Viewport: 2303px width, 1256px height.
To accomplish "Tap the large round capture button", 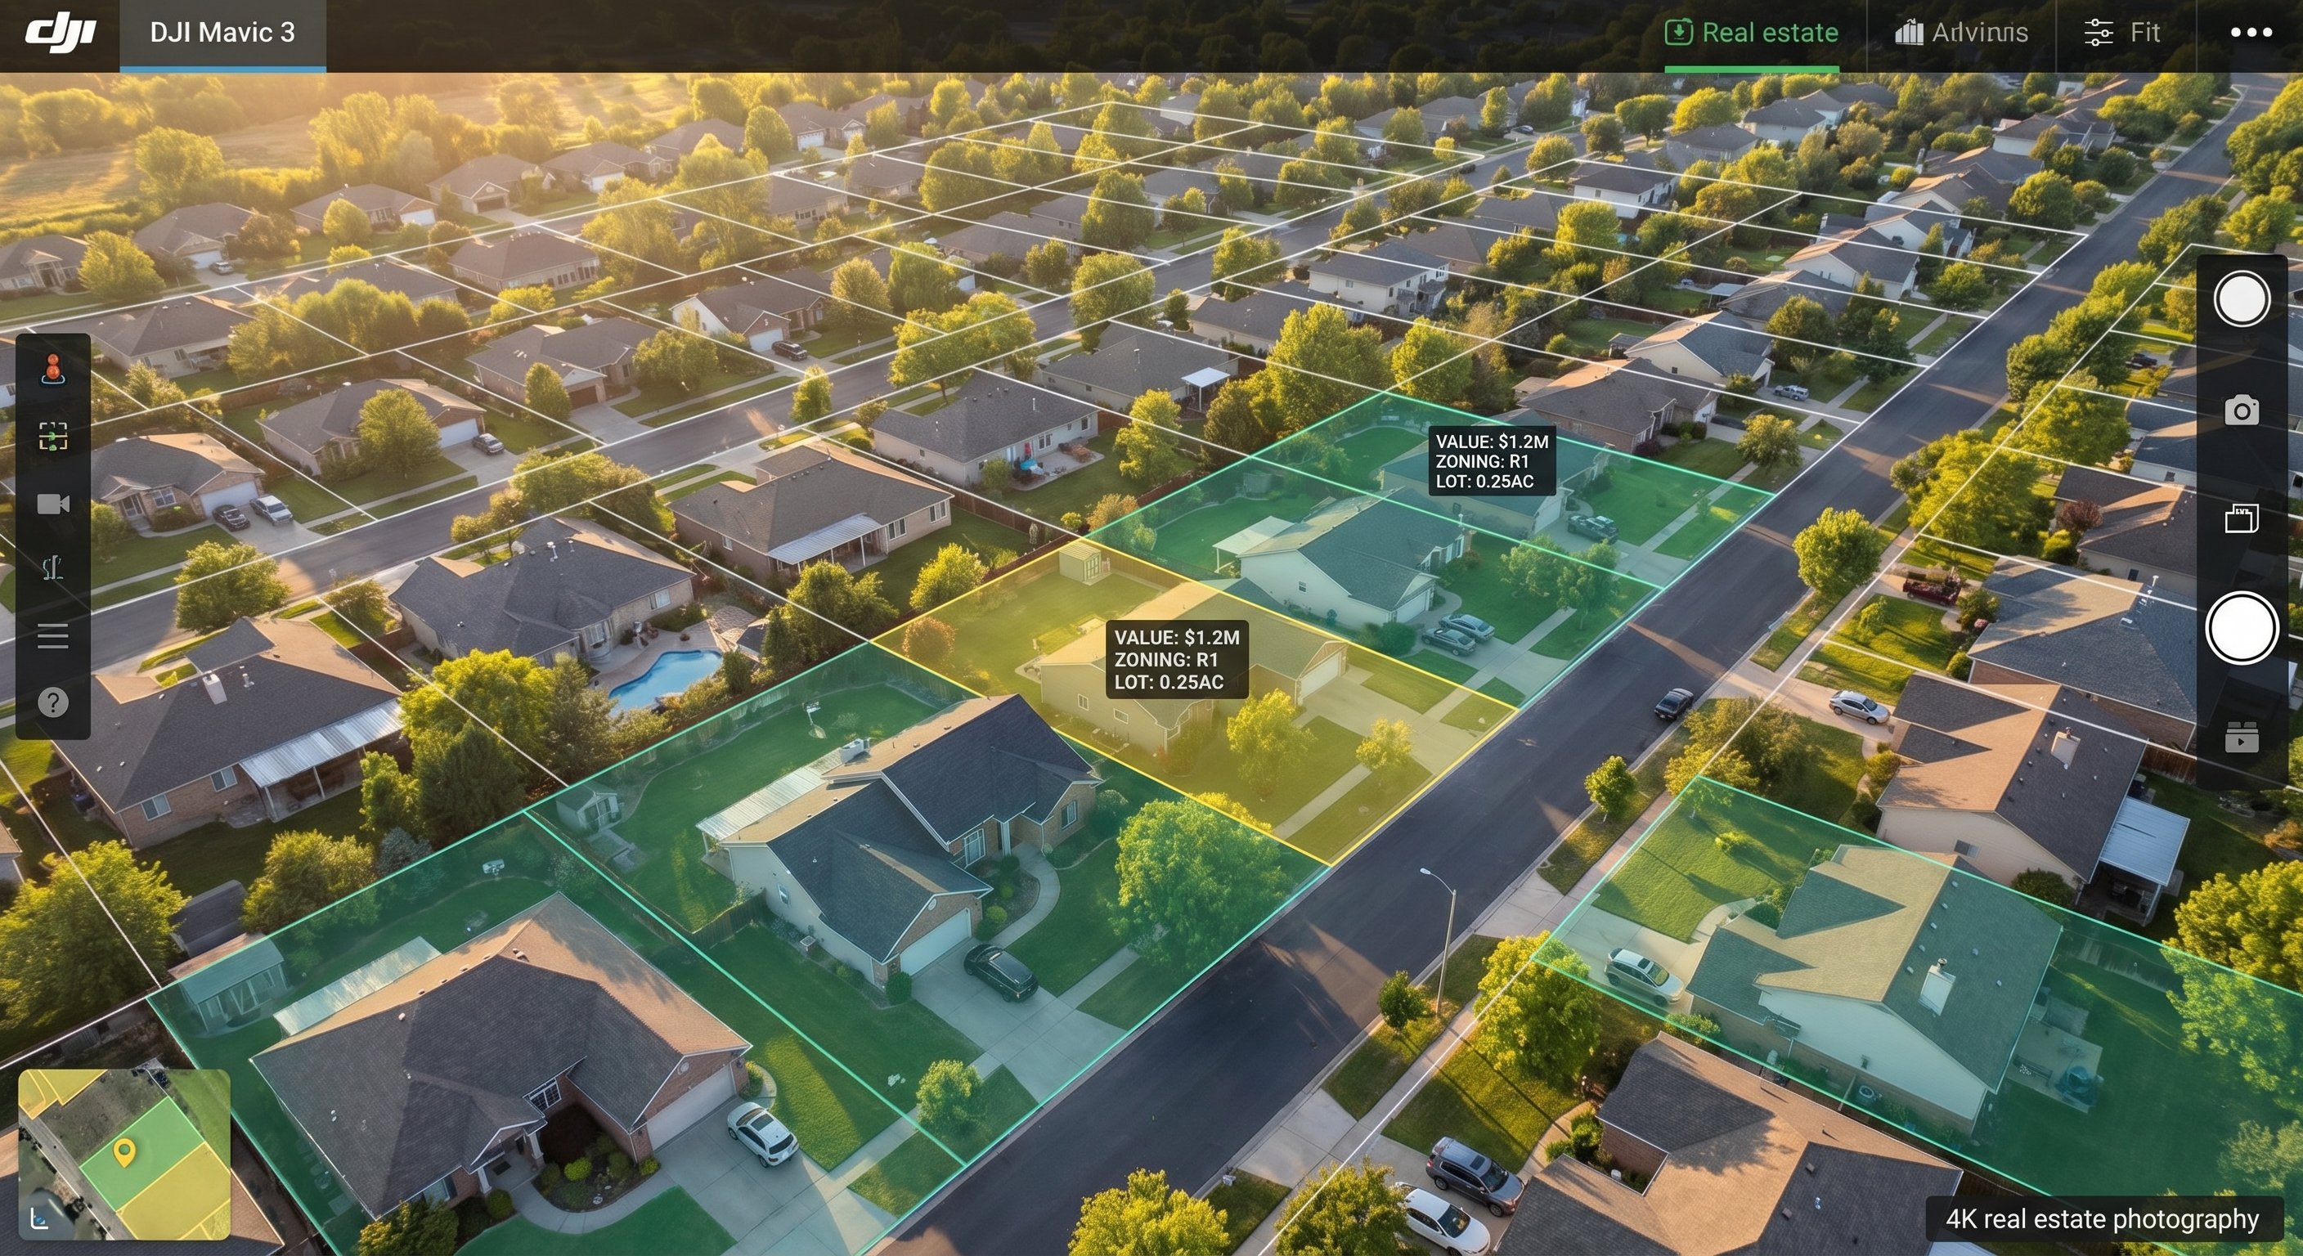I will [2240, 627].
